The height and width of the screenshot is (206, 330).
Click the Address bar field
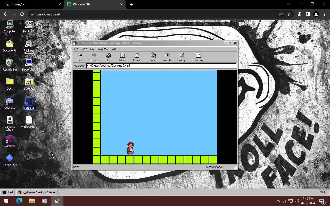tap(161, 66)
